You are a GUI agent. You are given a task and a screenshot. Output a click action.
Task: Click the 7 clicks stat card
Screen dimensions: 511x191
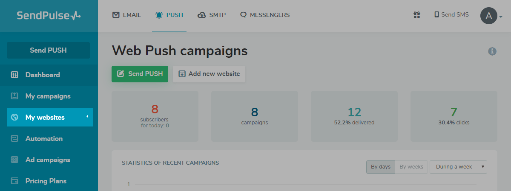coord(454,116)
